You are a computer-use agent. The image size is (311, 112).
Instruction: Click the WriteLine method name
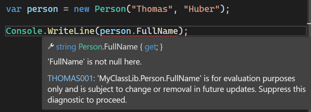coord(71,31)
